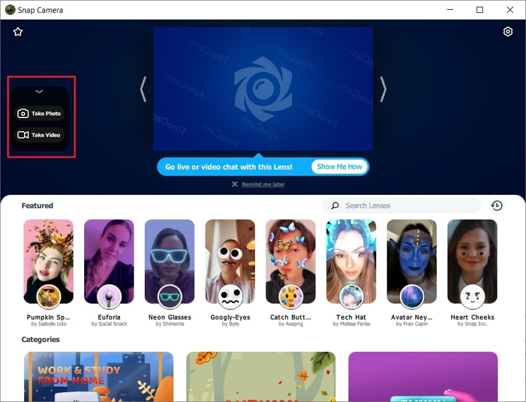The height and width of the screenshot is (402, 526).
Task: Click Avatar lens round aurora icon
Action: point(412,296)
